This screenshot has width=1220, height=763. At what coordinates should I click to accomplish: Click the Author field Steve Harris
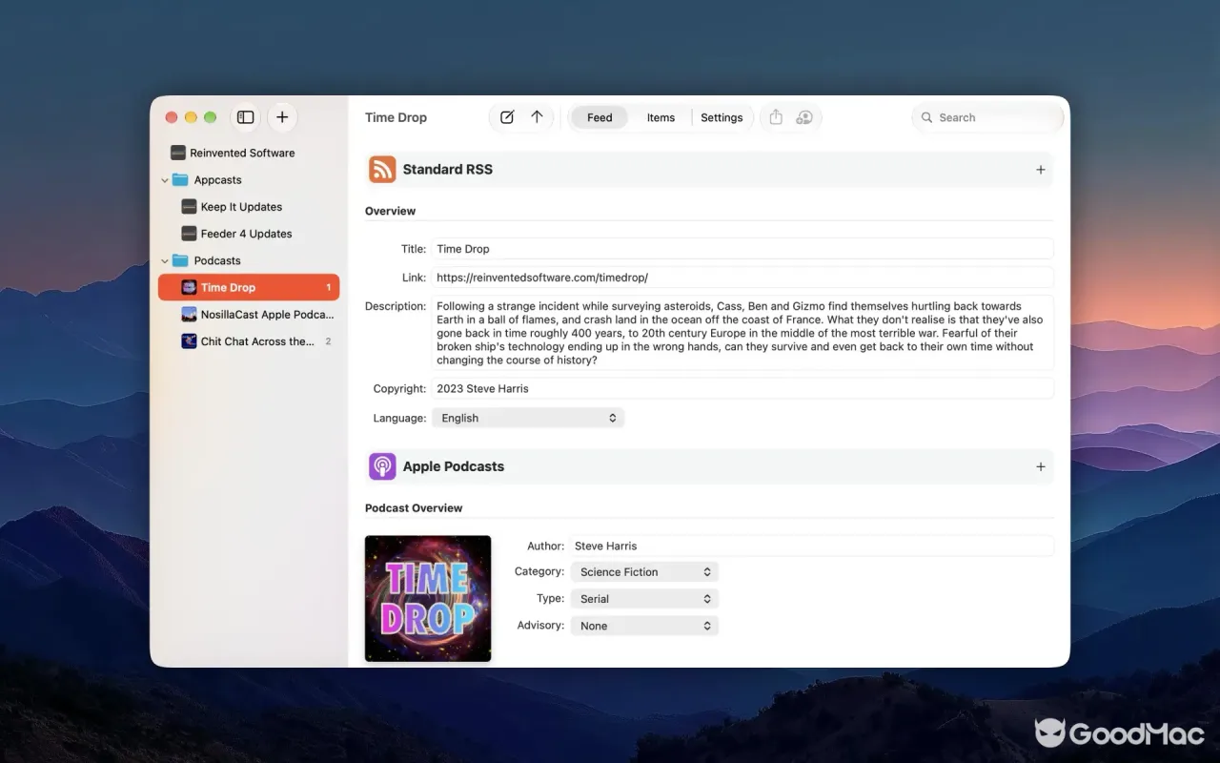(812, 546)
